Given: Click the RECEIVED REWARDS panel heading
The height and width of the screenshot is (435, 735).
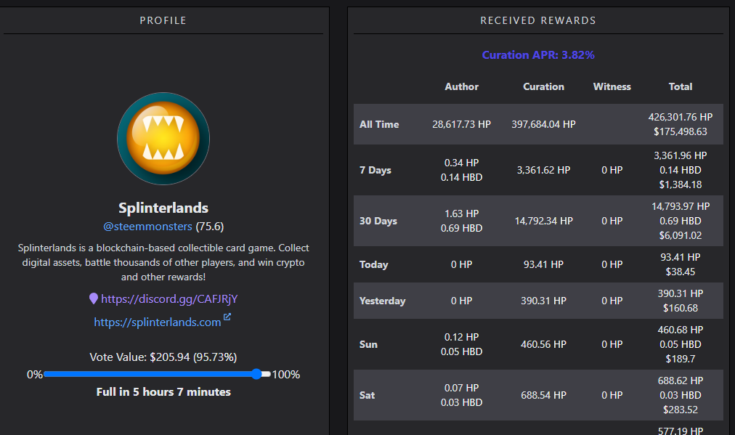Looking at the screenshot, I should (x=538, y=20).
